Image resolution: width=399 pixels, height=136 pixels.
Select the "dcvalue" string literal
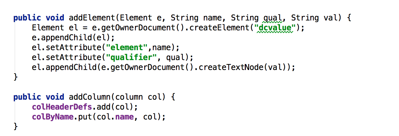tap(275, 28)
